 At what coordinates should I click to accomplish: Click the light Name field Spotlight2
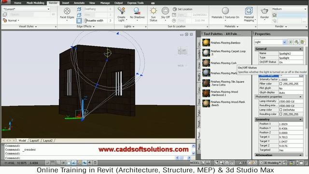(x=291, y=54)
